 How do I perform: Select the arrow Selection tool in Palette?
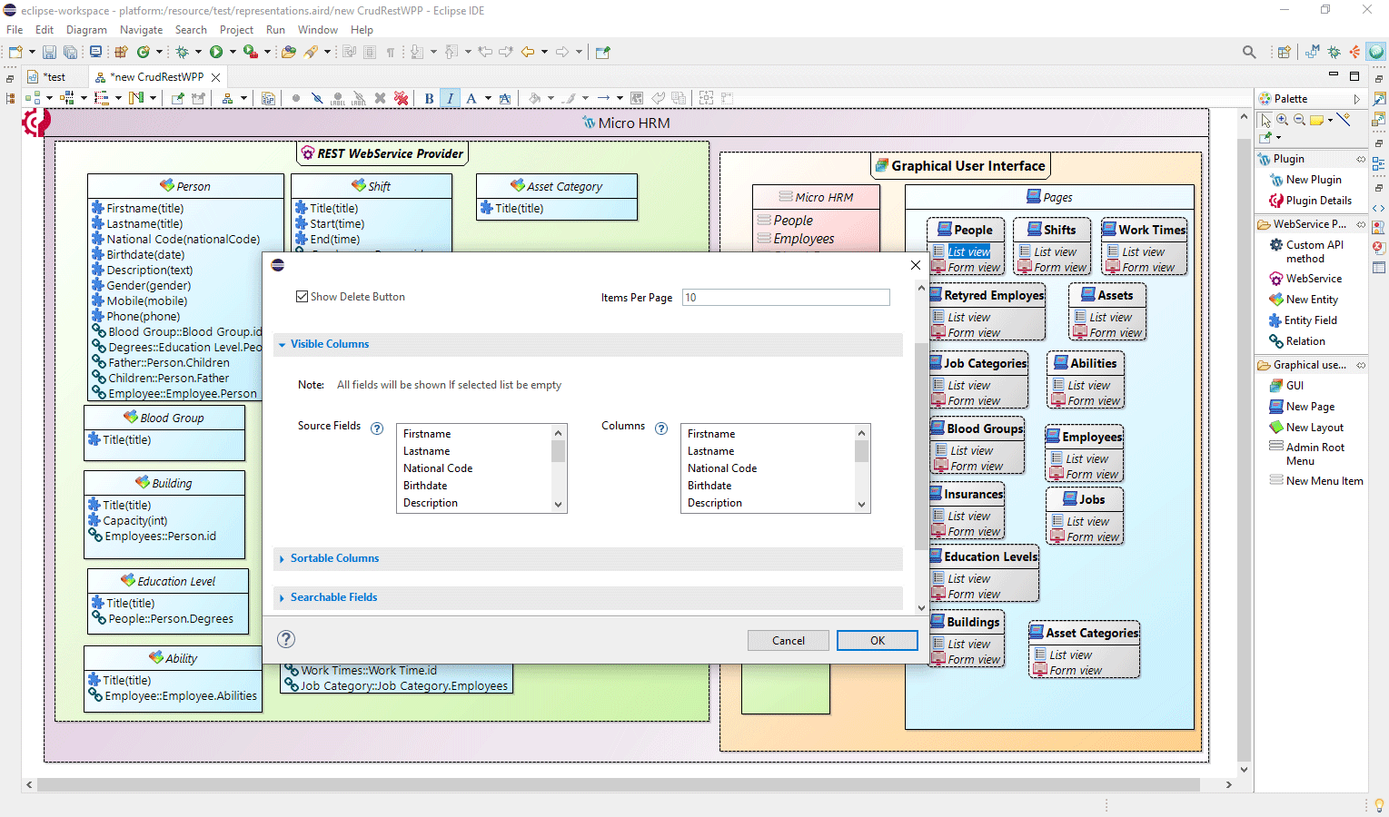(1265, 120)
